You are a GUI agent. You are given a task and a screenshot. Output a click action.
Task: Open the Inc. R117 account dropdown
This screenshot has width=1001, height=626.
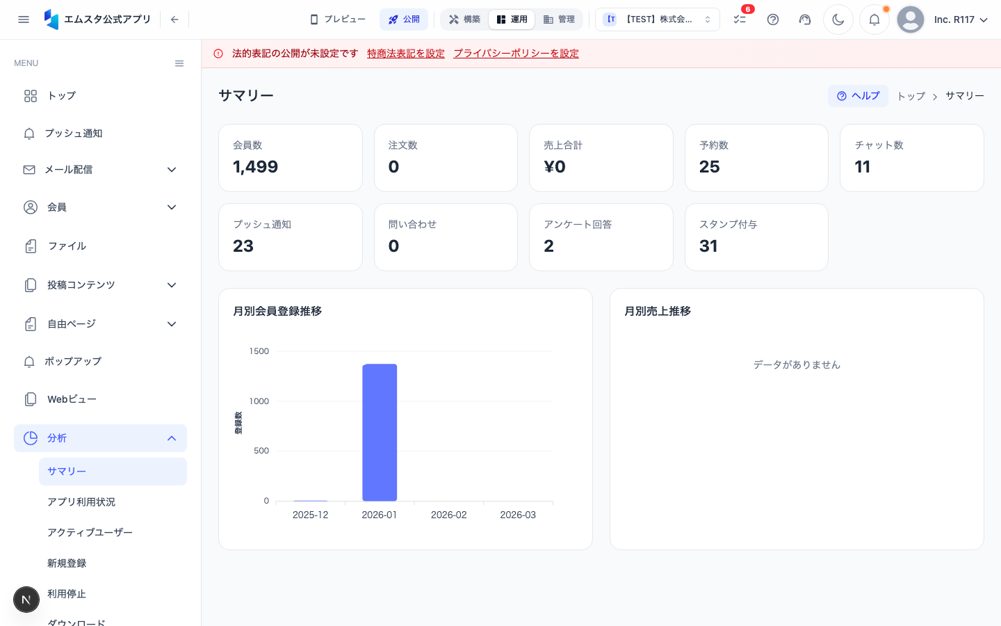tap(961, 19)
